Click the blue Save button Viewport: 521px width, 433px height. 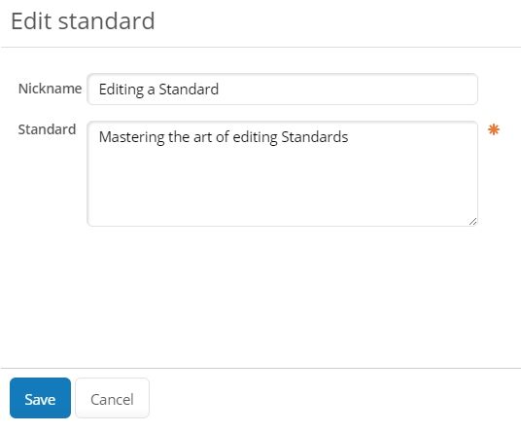pyautogui.click(x=40, y=398)
